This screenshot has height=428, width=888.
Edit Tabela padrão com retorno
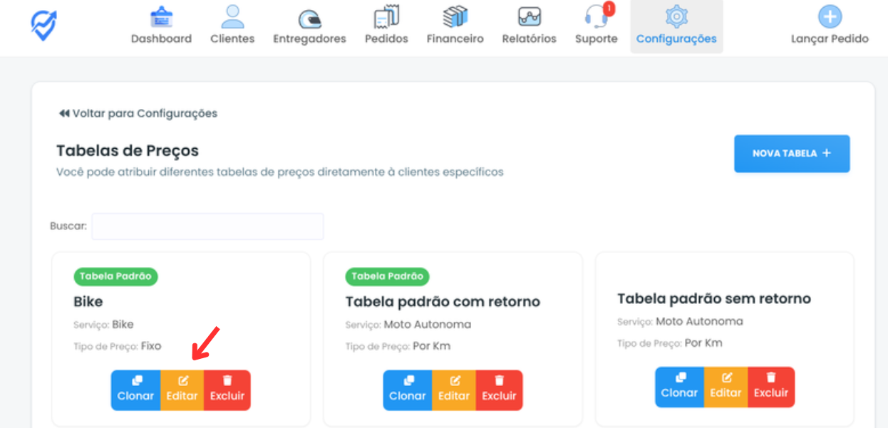pyautogui.click(x=454, y=390)
